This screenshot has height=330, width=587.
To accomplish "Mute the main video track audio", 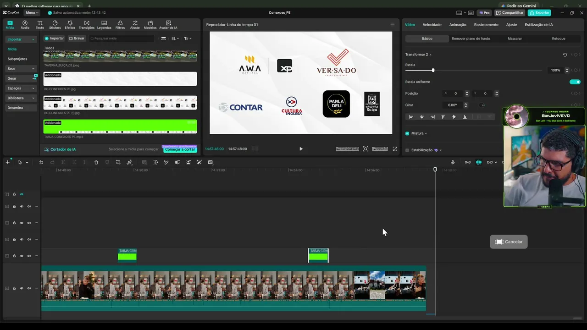I will pos(29,288).
